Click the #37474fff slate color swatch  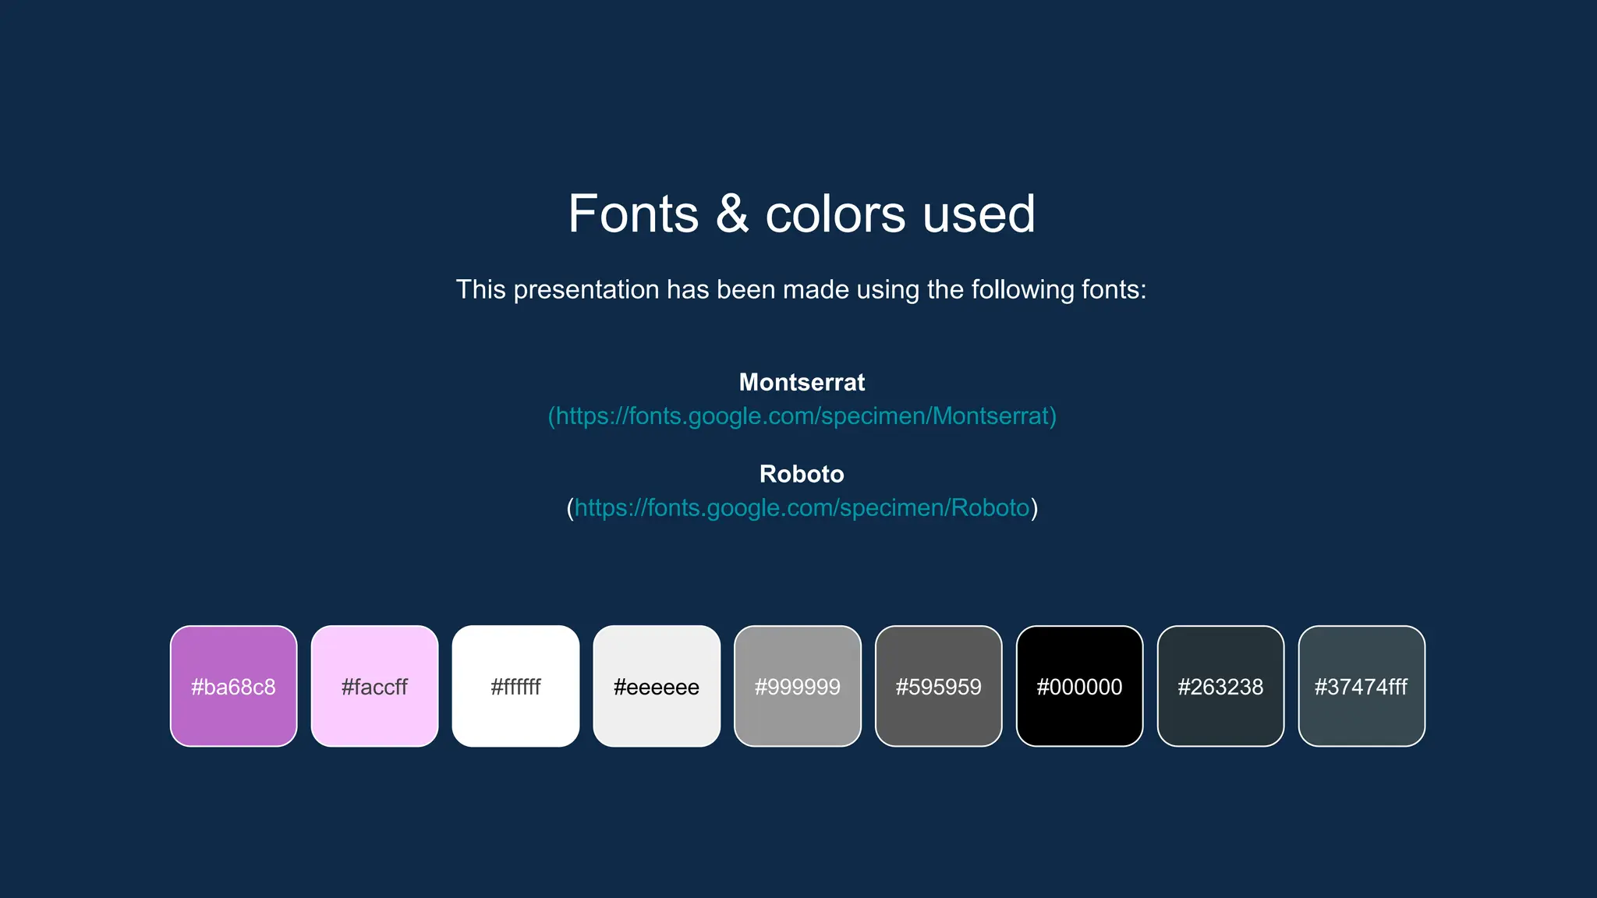1362,686
